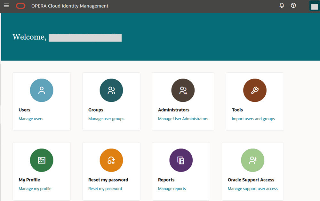Click the Oracle Support Access icon

pos(252,160)
